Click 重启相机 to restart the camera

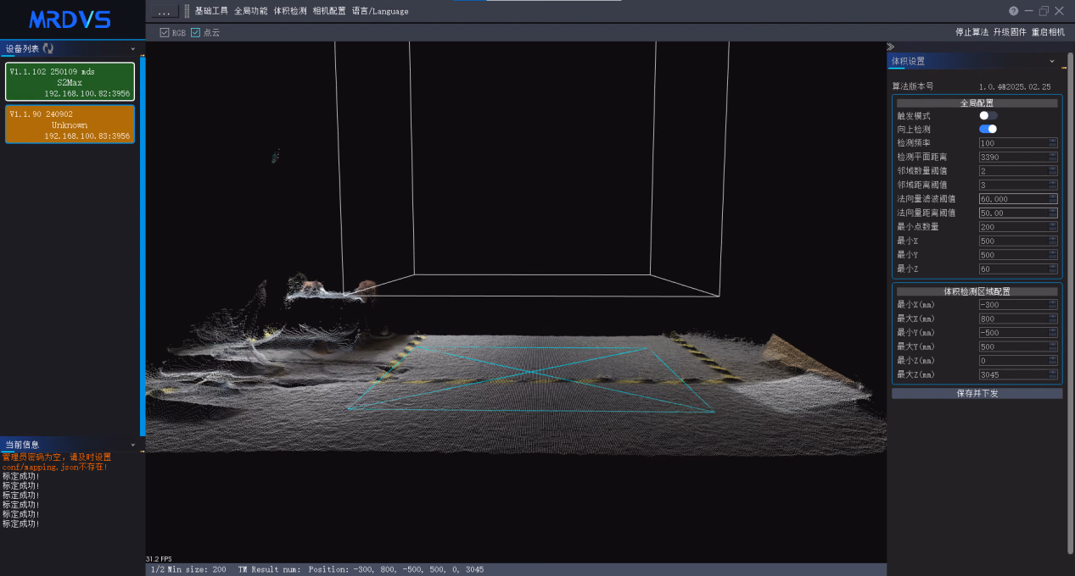pyautogui.click(x=1048, y=32)
